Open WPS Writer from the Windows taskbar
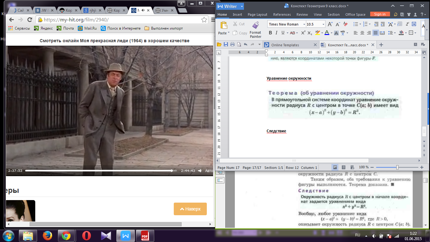The height and width of the screenshot is (242, 430). point(125,236)
